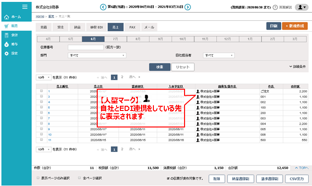Select the 7月 month tab
Image resolution: width=312 pixels, height=186 pixels.
tap(116, 39)
